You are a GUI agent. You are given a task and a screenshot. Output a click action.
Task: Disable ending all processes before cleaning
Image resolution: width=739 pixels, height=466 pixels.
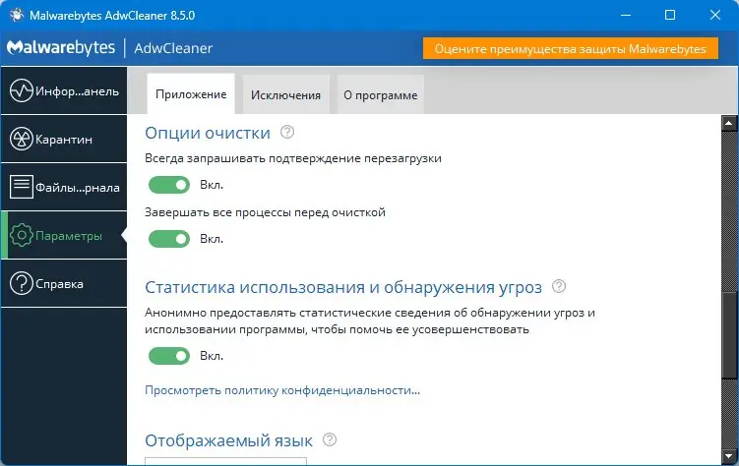point(168,238)
